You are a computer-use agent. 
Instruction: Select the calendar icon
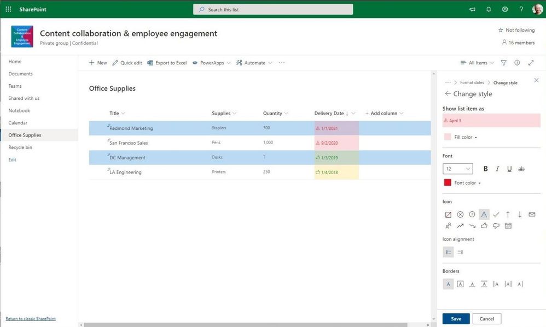click(x=508, y=226)
